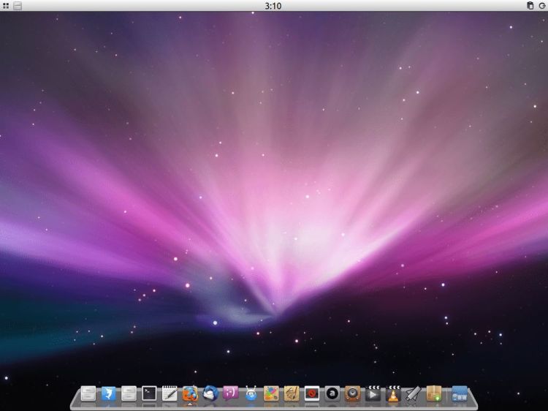Launch VLC media player
Image resolution: width=548 pixels, height=411 pixels.
click(394, 394)
